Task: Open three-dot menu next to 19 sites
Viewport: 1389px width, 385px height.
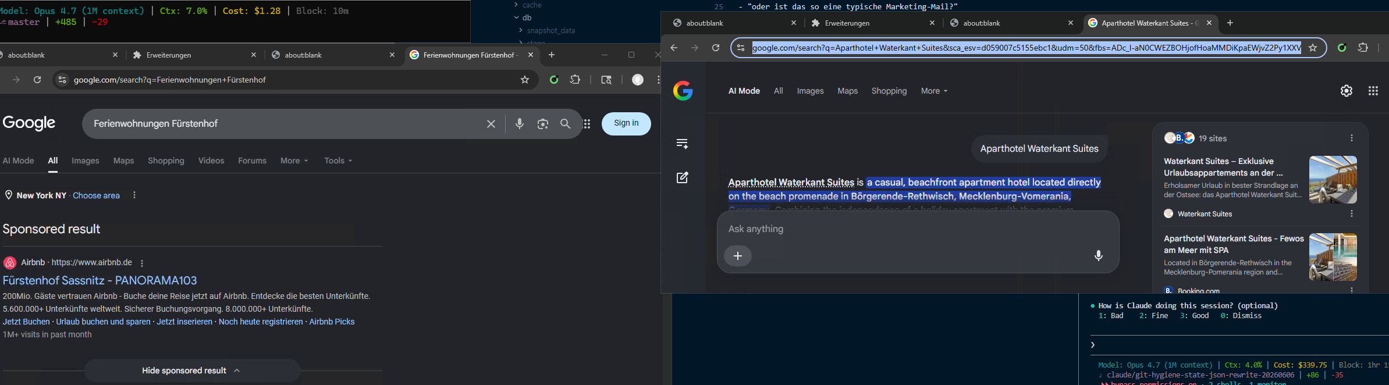Action: (1352, 138)
